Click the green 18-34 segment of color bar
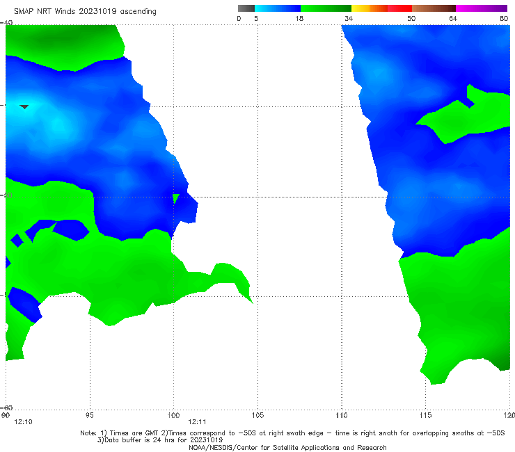 [326, 8]
